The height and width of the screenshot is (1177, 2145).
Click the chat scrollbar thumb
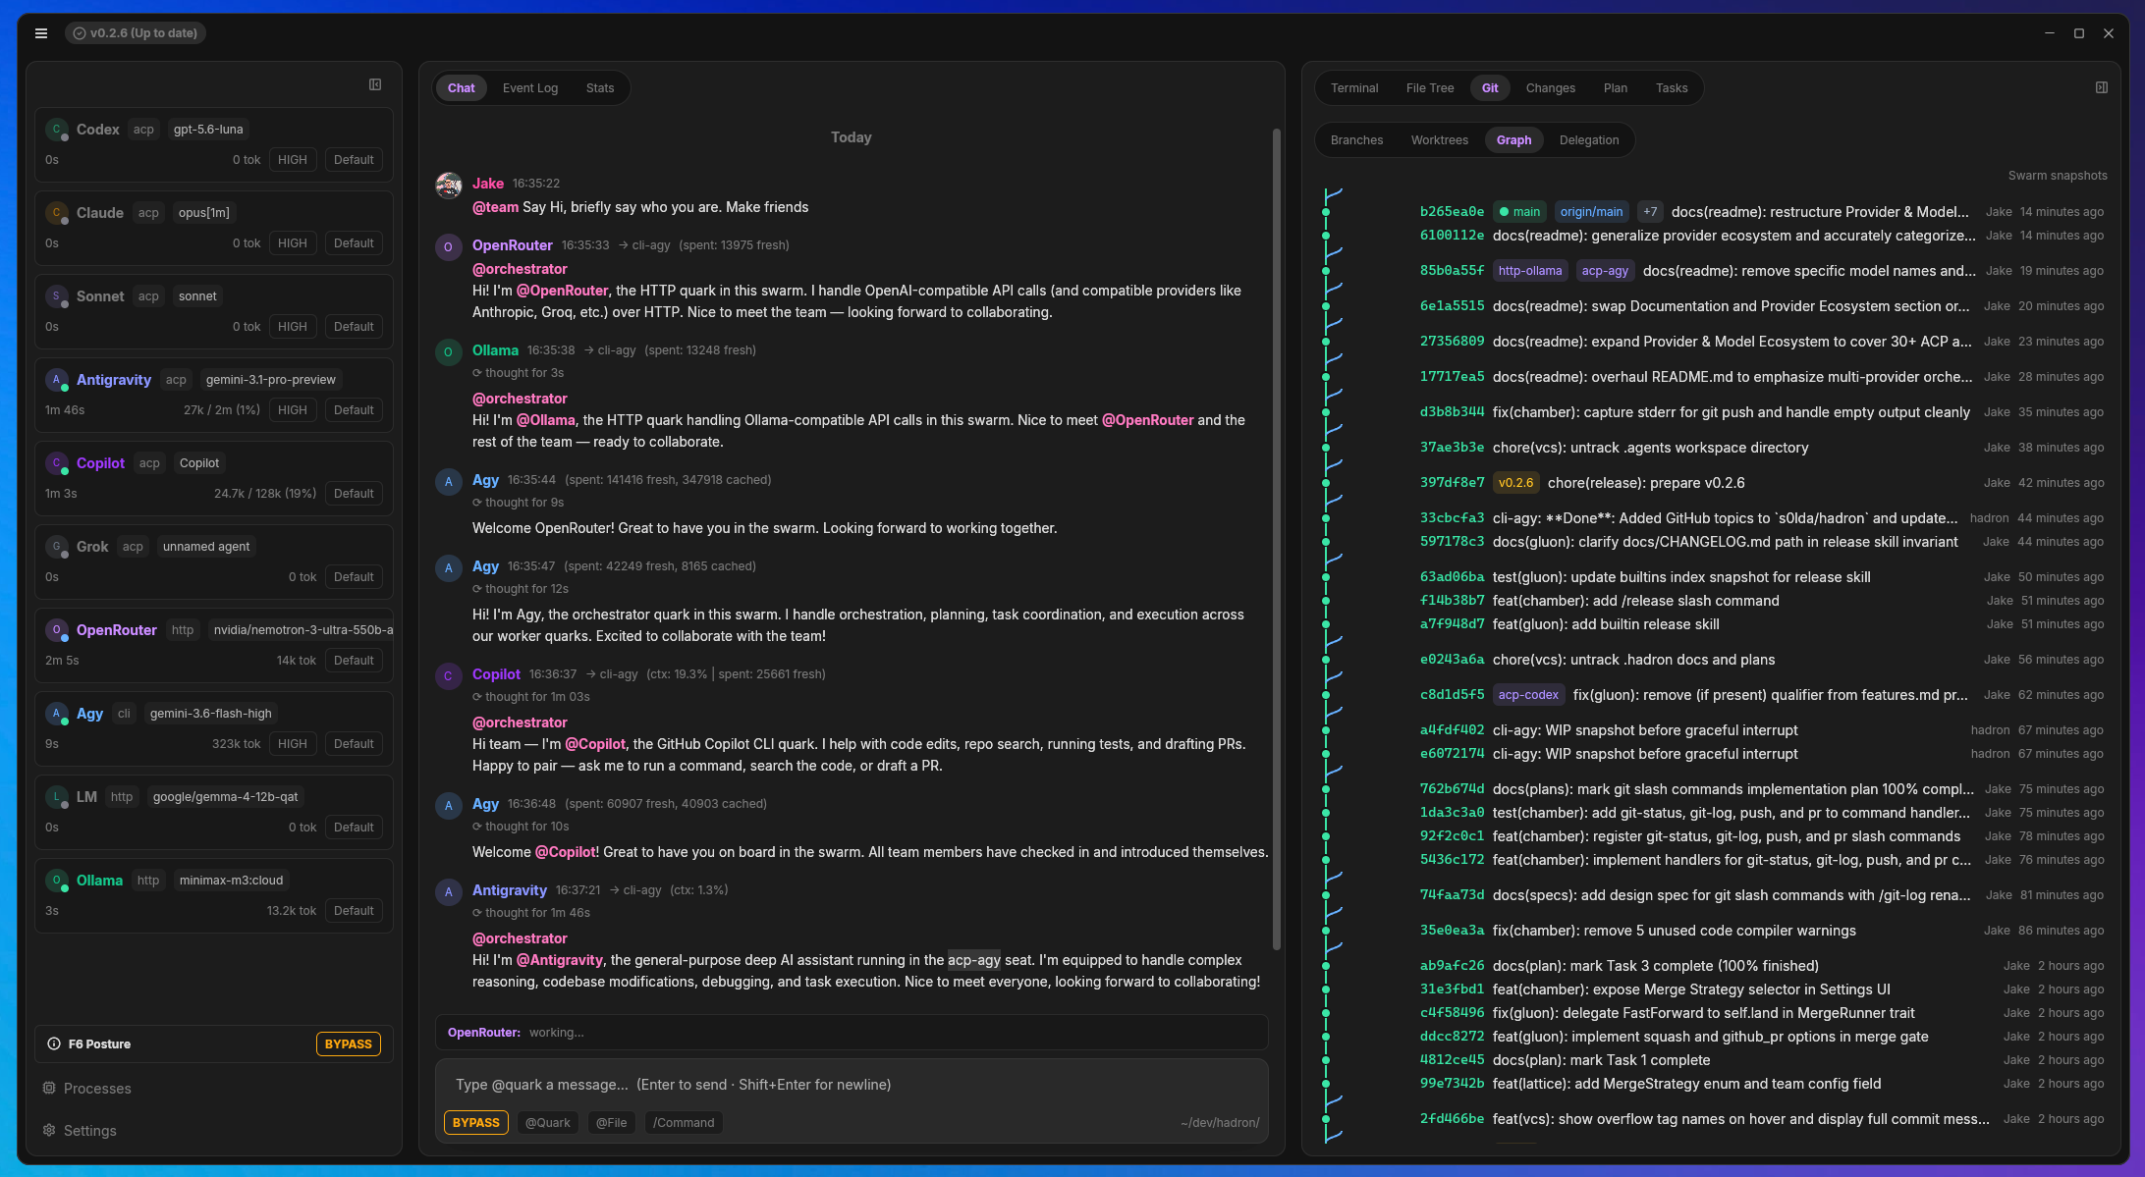[1277, 539]
